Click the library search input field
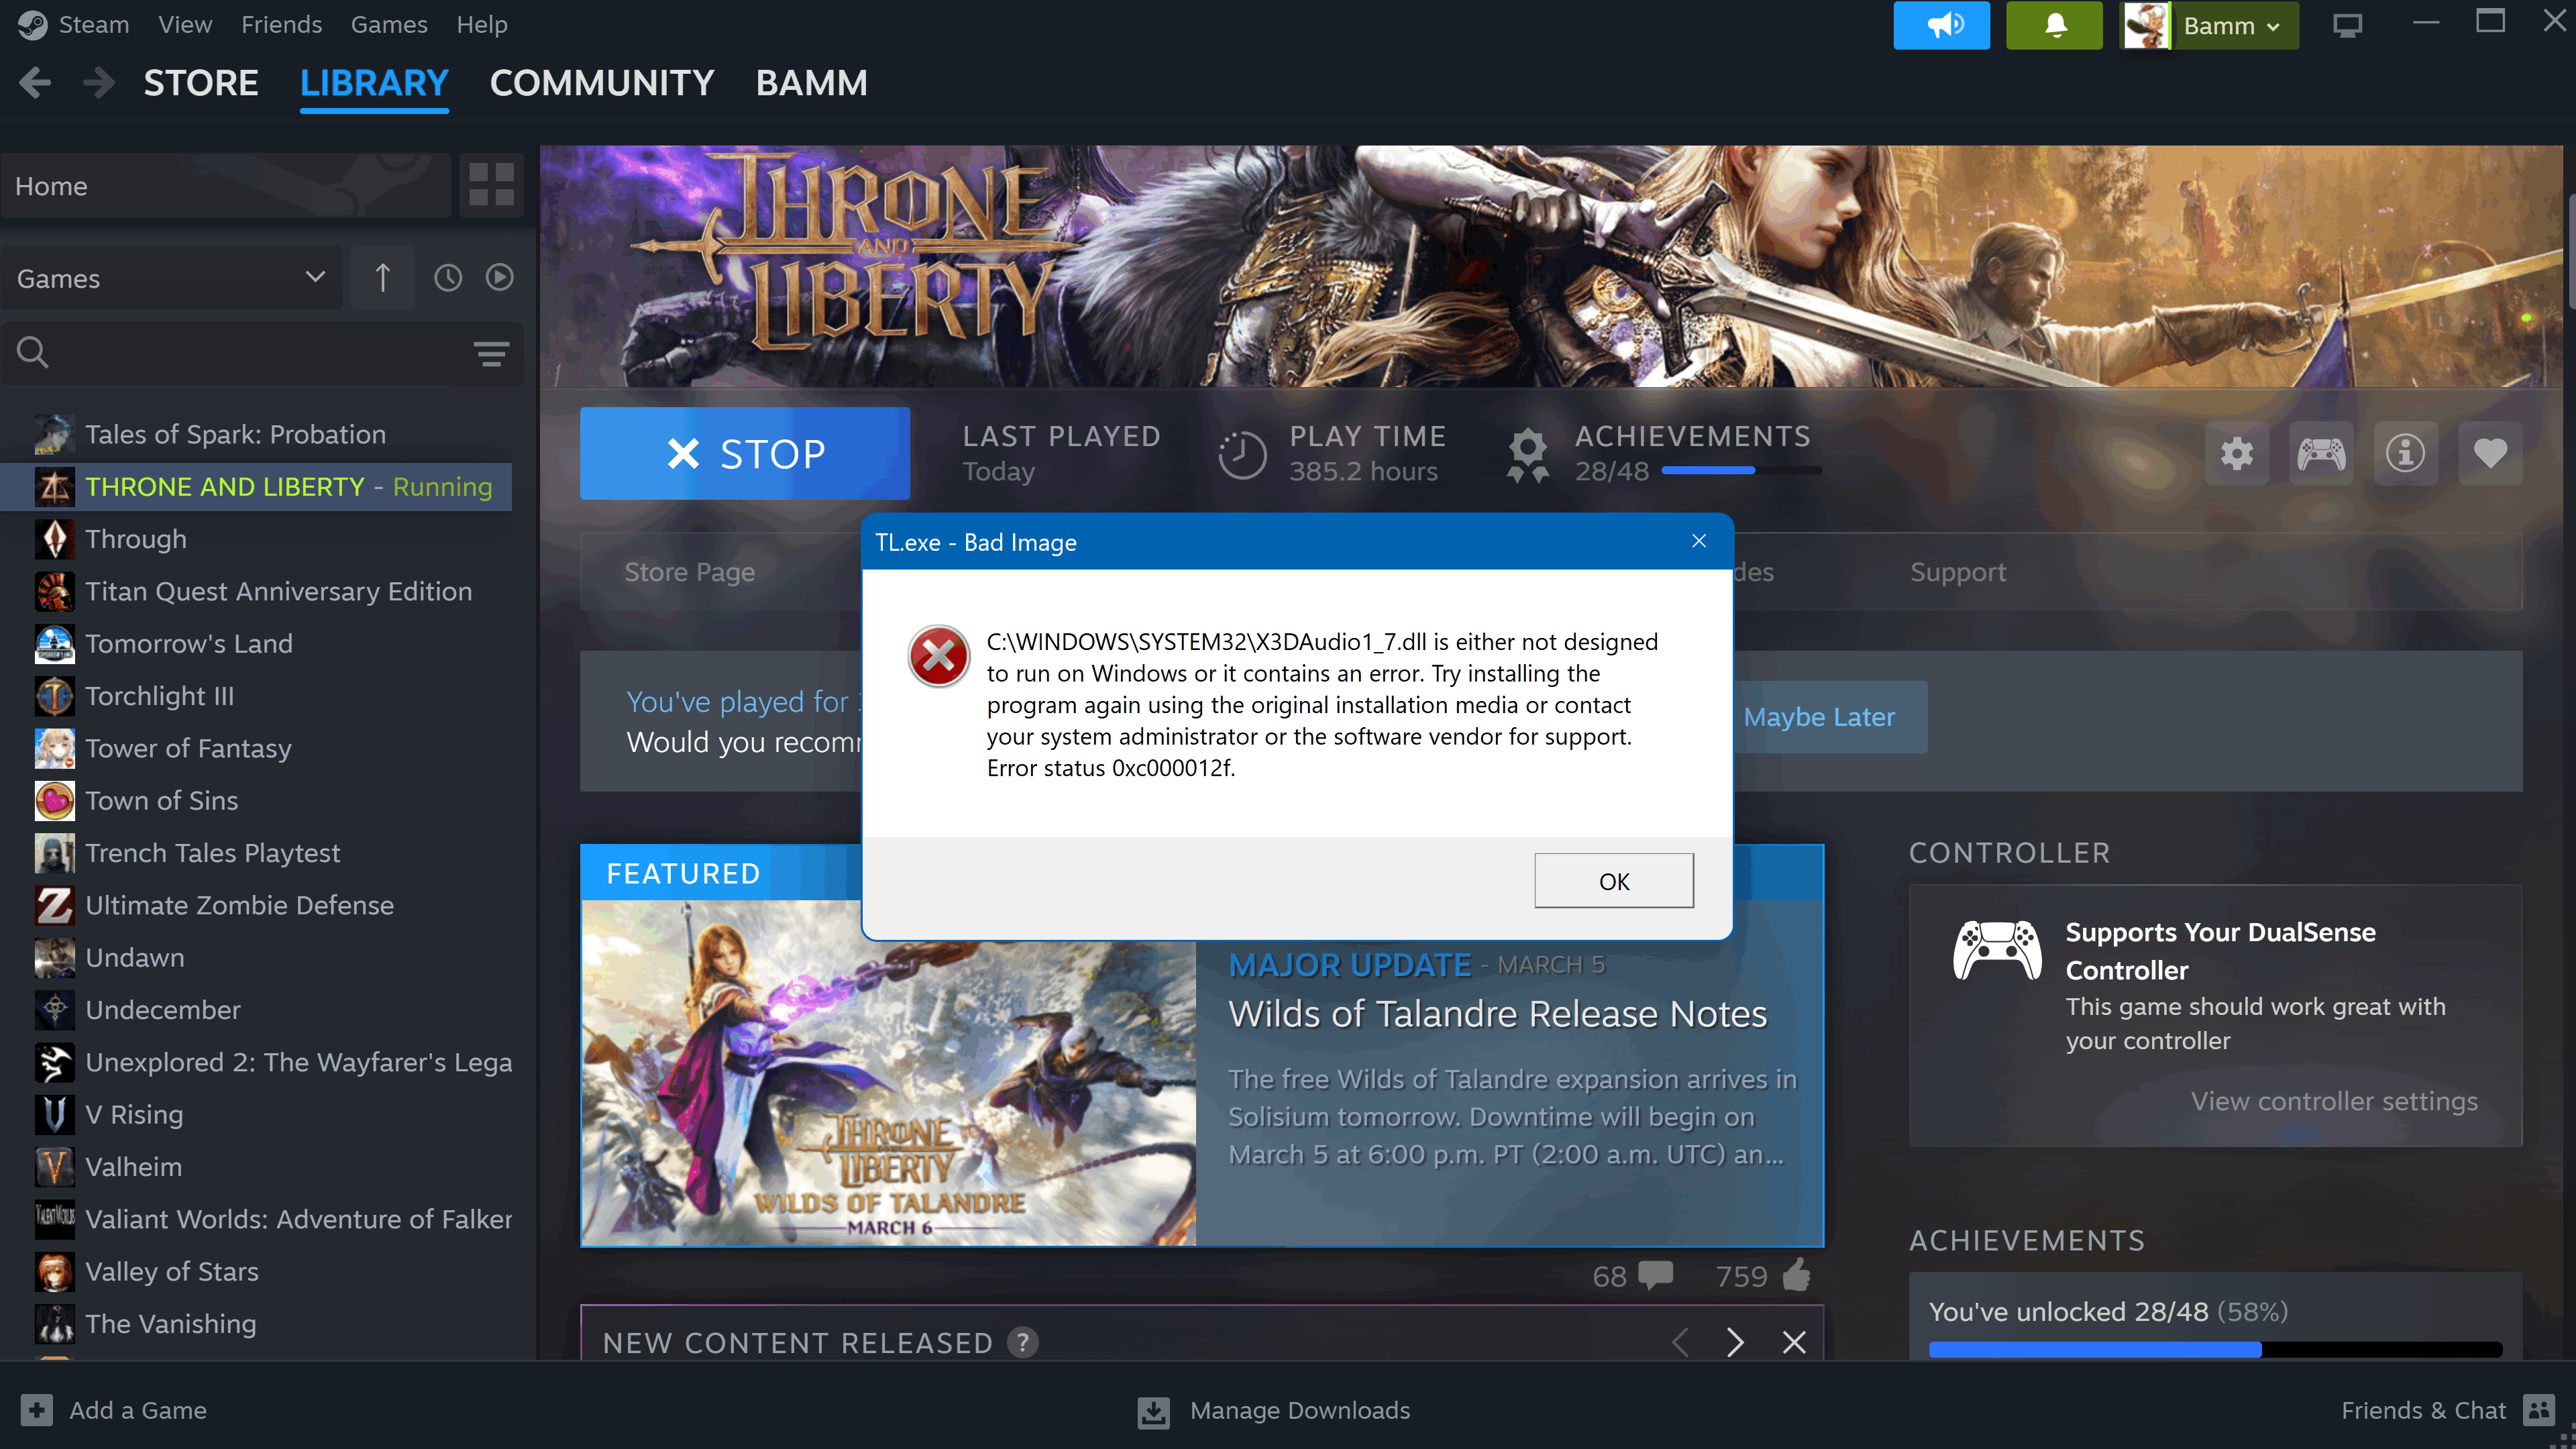The width and height of the screenshot is (2576, 1449). 262,353
